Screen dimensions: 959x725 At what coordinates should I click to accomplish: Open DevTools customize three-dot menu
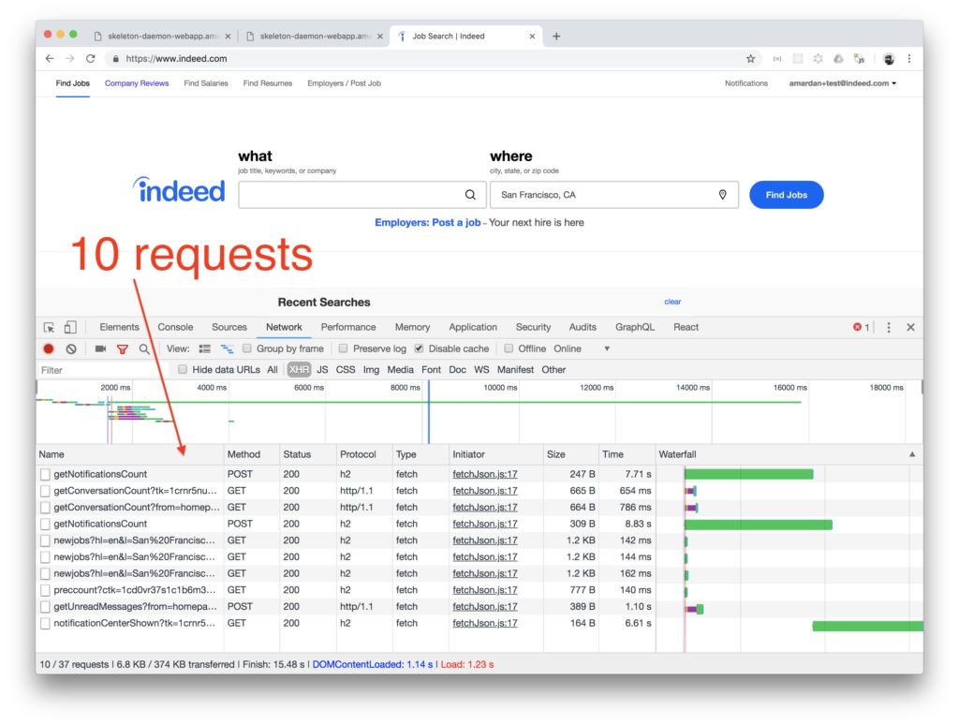pos(889,327)
